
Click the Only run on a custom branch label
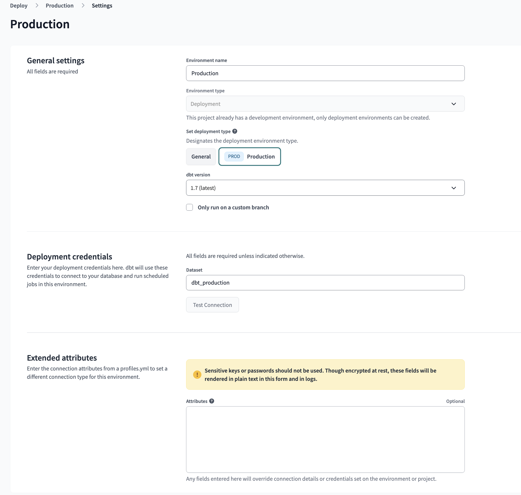(x=233, y=207)
